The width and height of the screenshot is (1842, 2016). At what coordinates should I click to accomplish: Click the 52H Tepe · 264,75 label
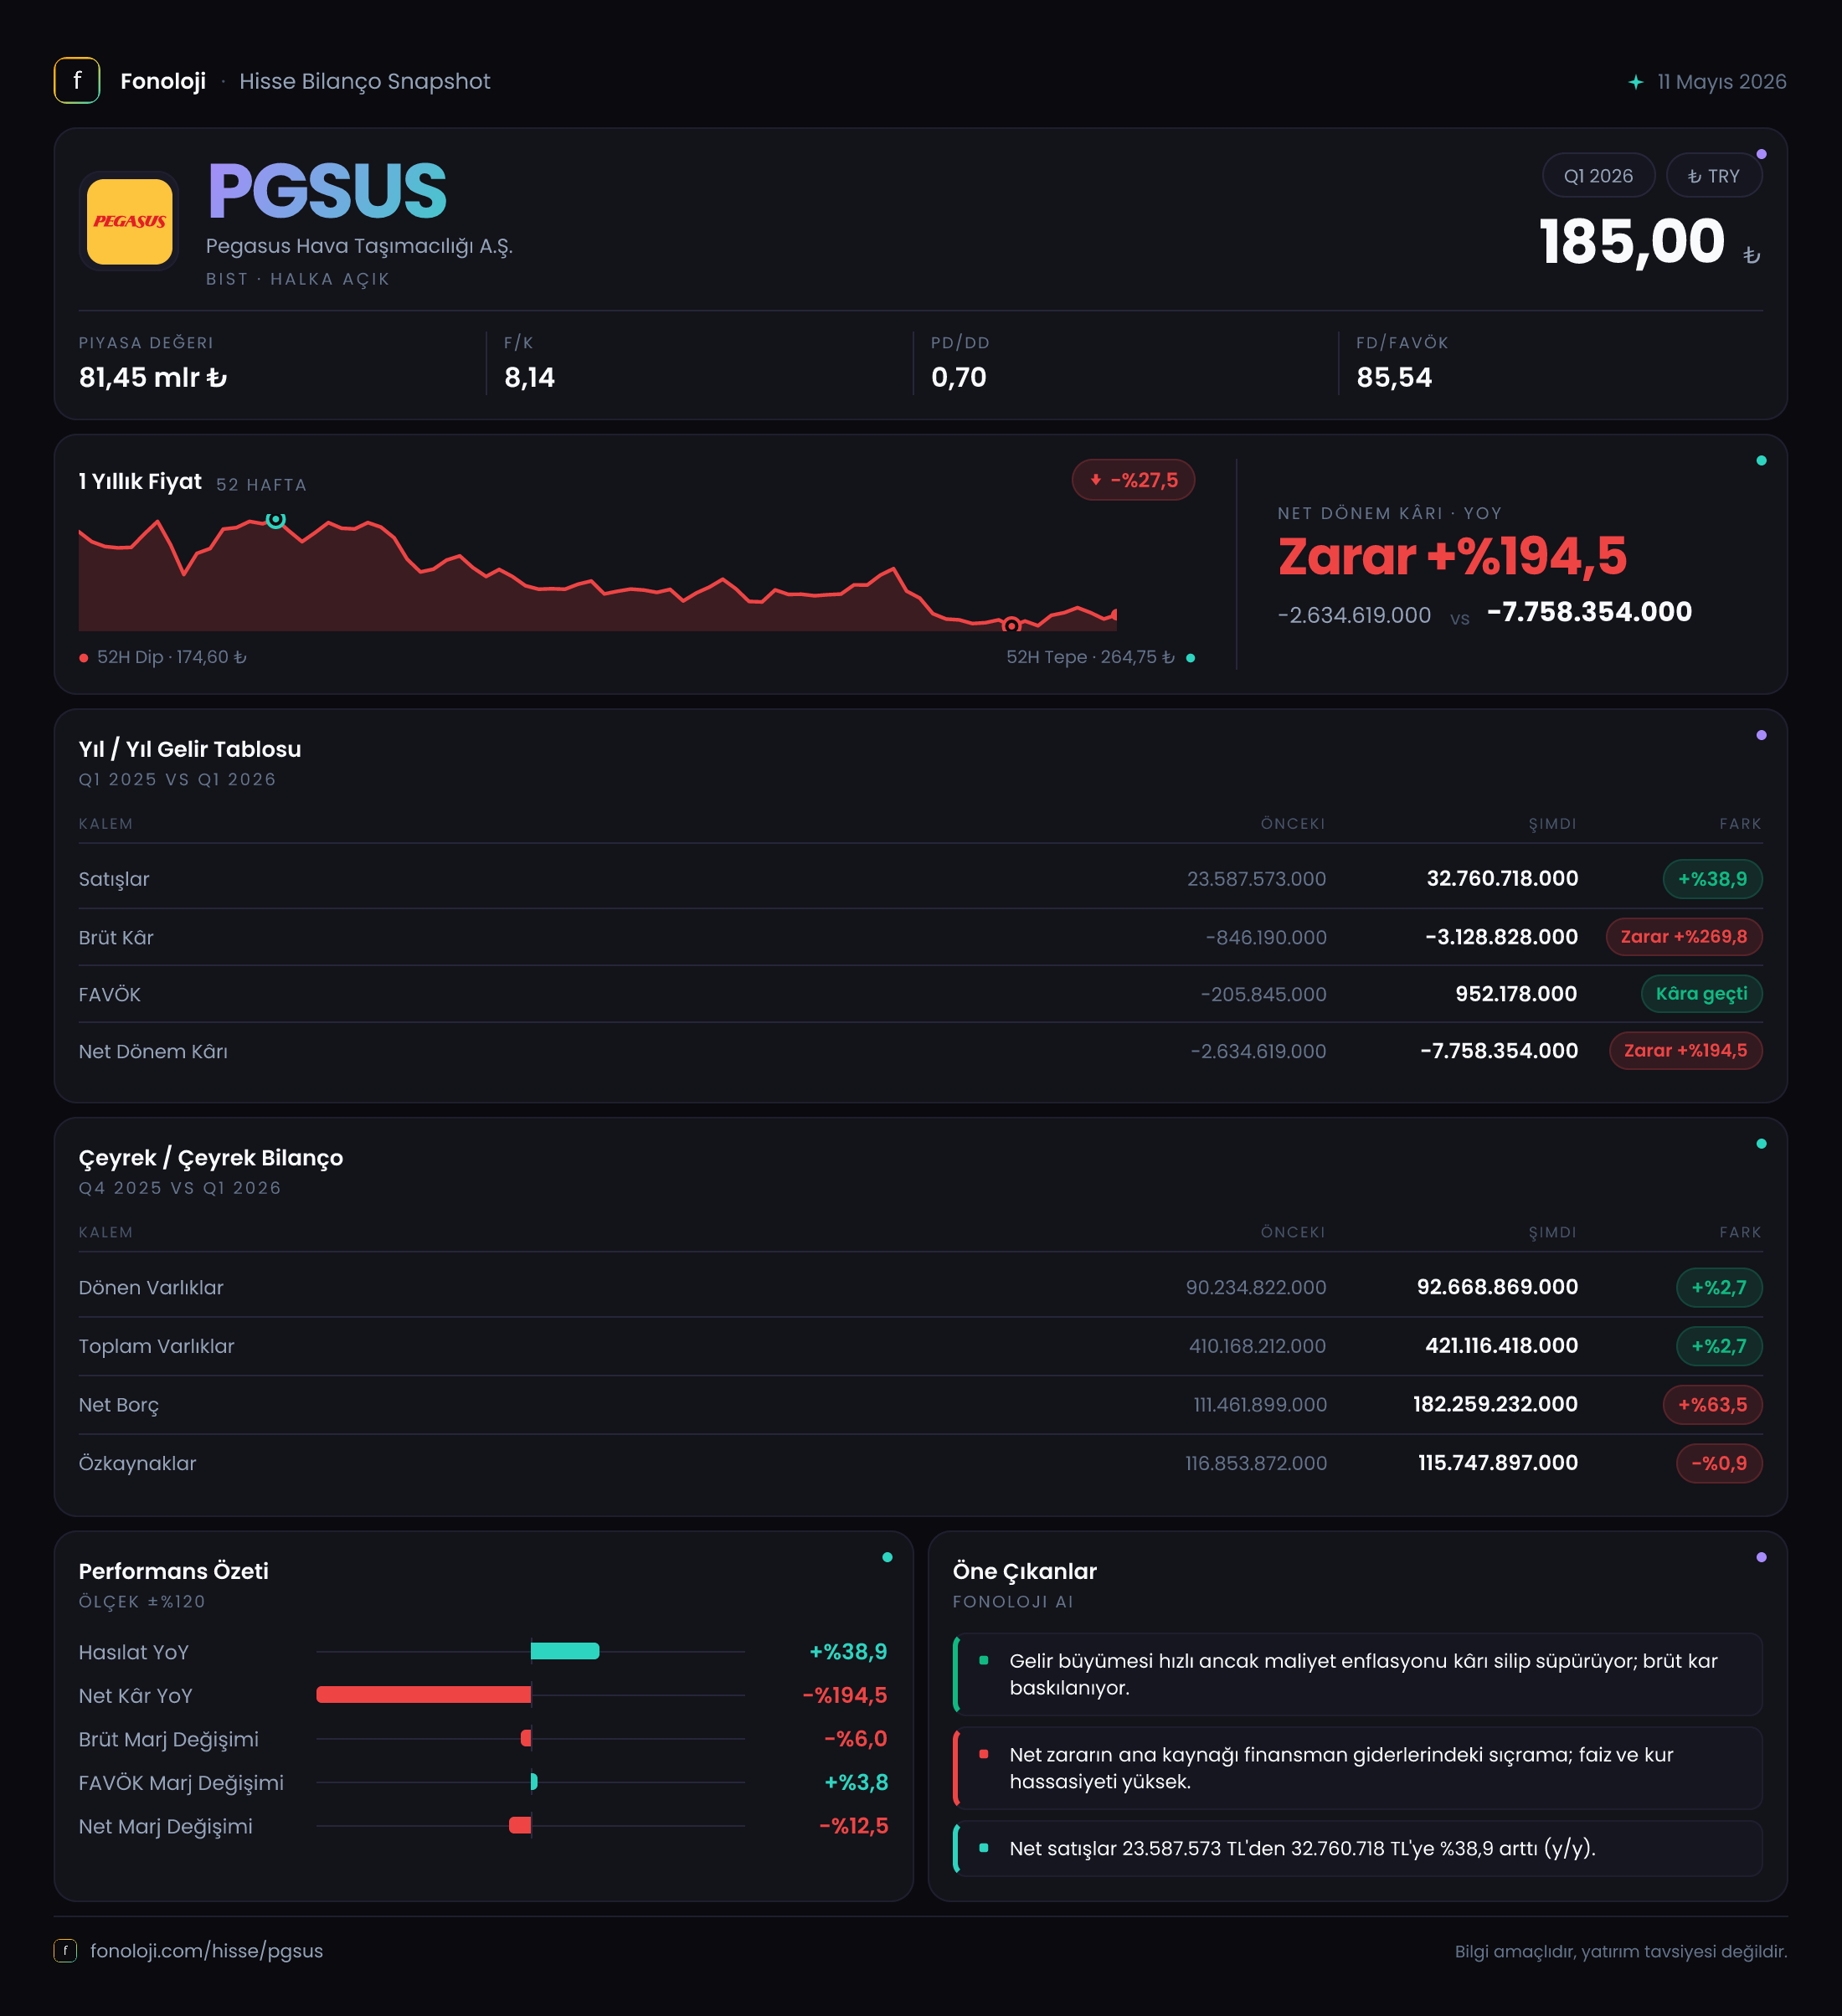[1090, 658]
